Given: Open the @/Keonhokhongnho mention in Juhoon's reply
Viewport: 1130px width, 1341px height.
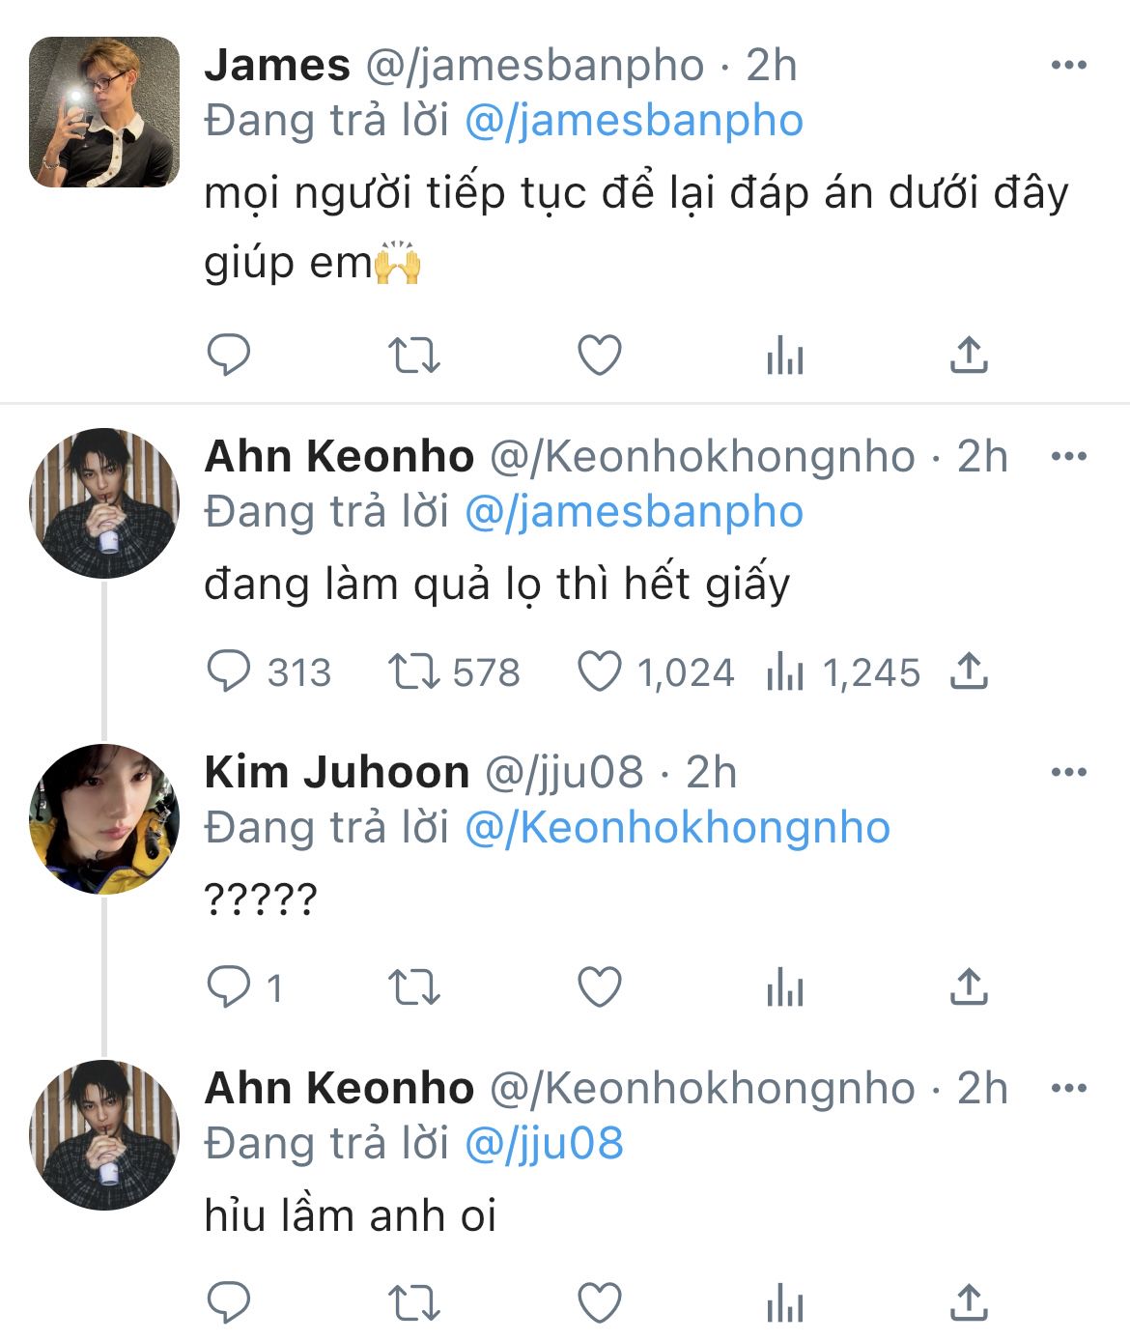Looking at the screenshot, I should (677, 828).
